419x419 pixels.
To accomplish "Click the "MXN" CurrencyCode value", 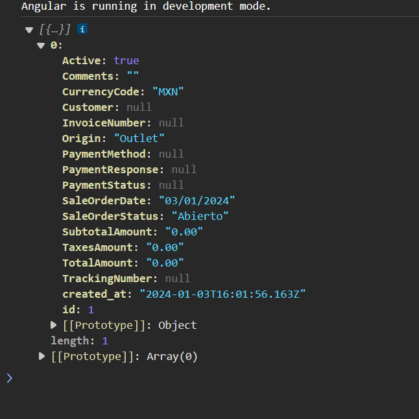I will 168,91.
